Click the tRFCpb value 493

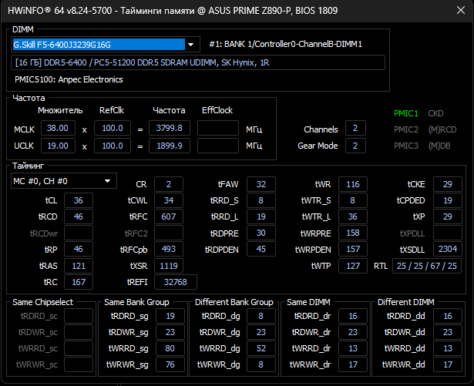click(x=169, y=249)
